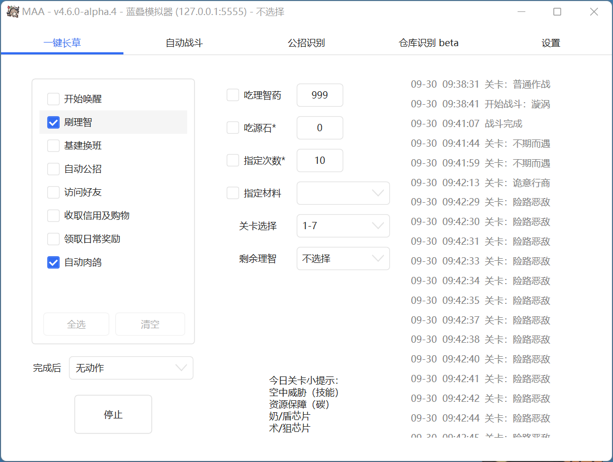
Task: Disable the 刷理智 checkbox
Action: (53, 122)
